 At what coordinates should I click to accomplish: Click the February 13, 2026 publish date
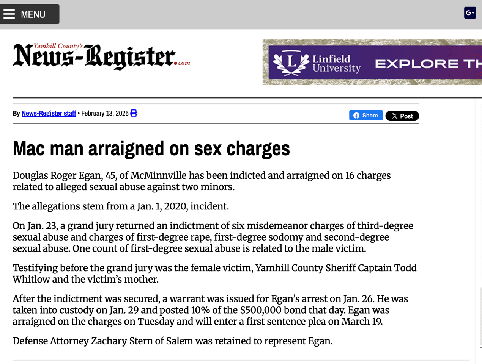[105, 113]
